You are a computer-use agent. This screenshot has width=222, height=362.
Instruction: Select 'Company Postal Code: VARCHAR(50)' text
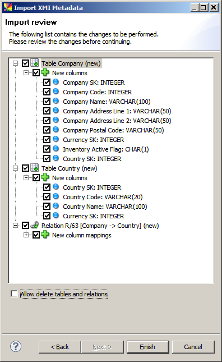point(113,130)
